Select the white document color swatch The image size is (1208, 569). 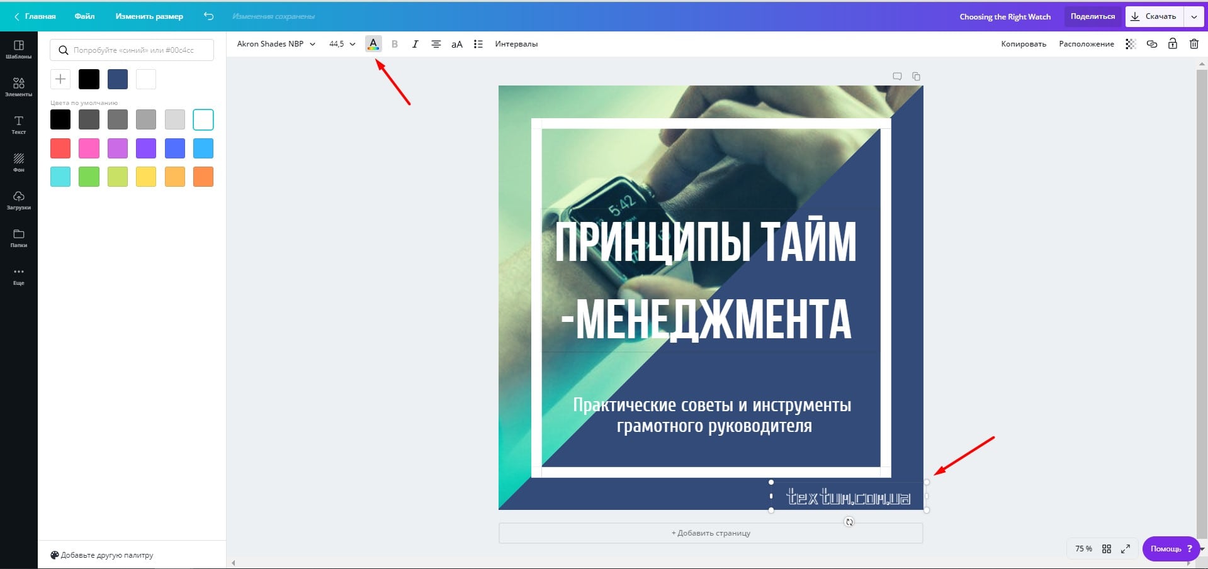(x=146, y=79)
